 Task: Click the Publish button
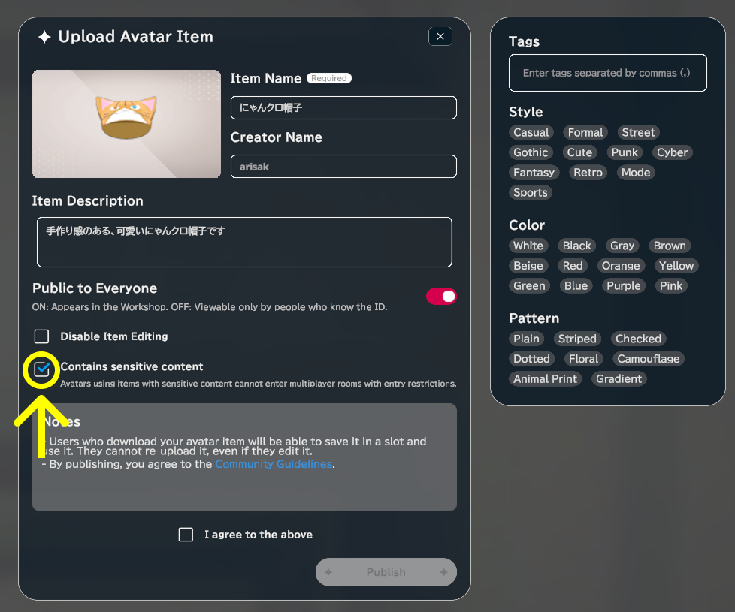386,571
